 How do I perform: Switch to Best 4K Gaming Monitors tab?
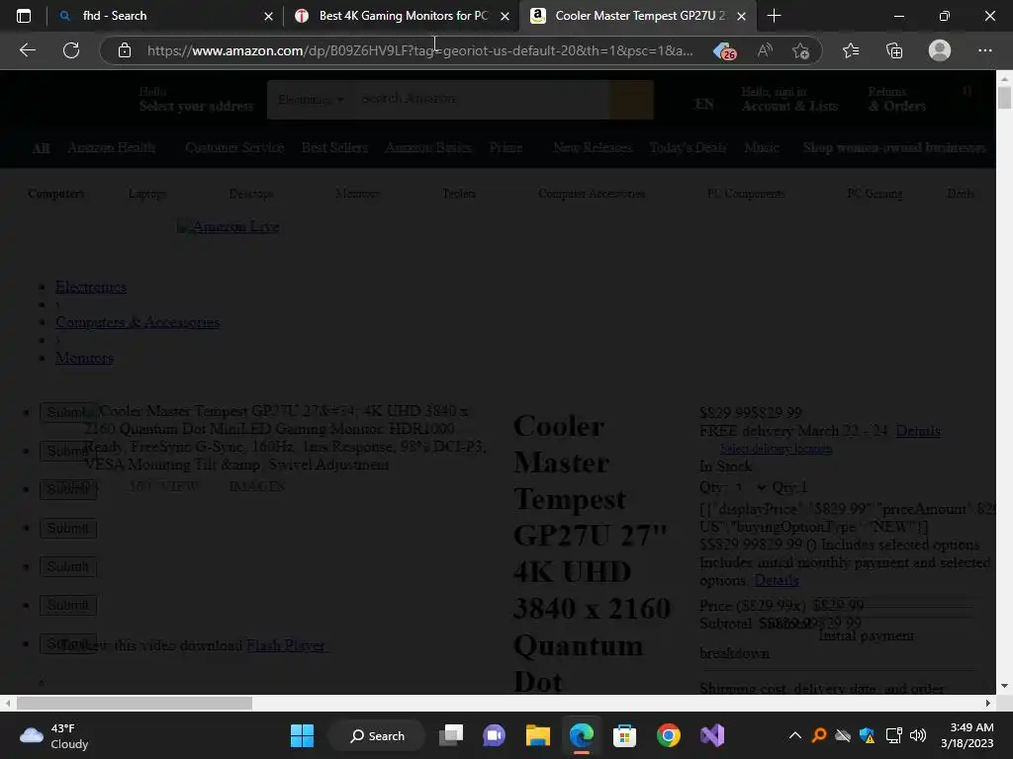(401, 16)
